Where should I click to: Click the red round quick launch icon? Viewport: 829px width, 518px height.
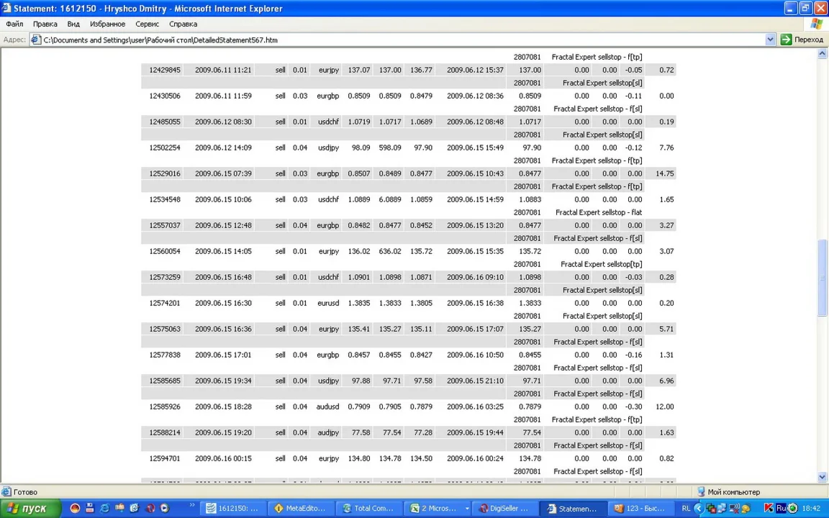[75, 509]
